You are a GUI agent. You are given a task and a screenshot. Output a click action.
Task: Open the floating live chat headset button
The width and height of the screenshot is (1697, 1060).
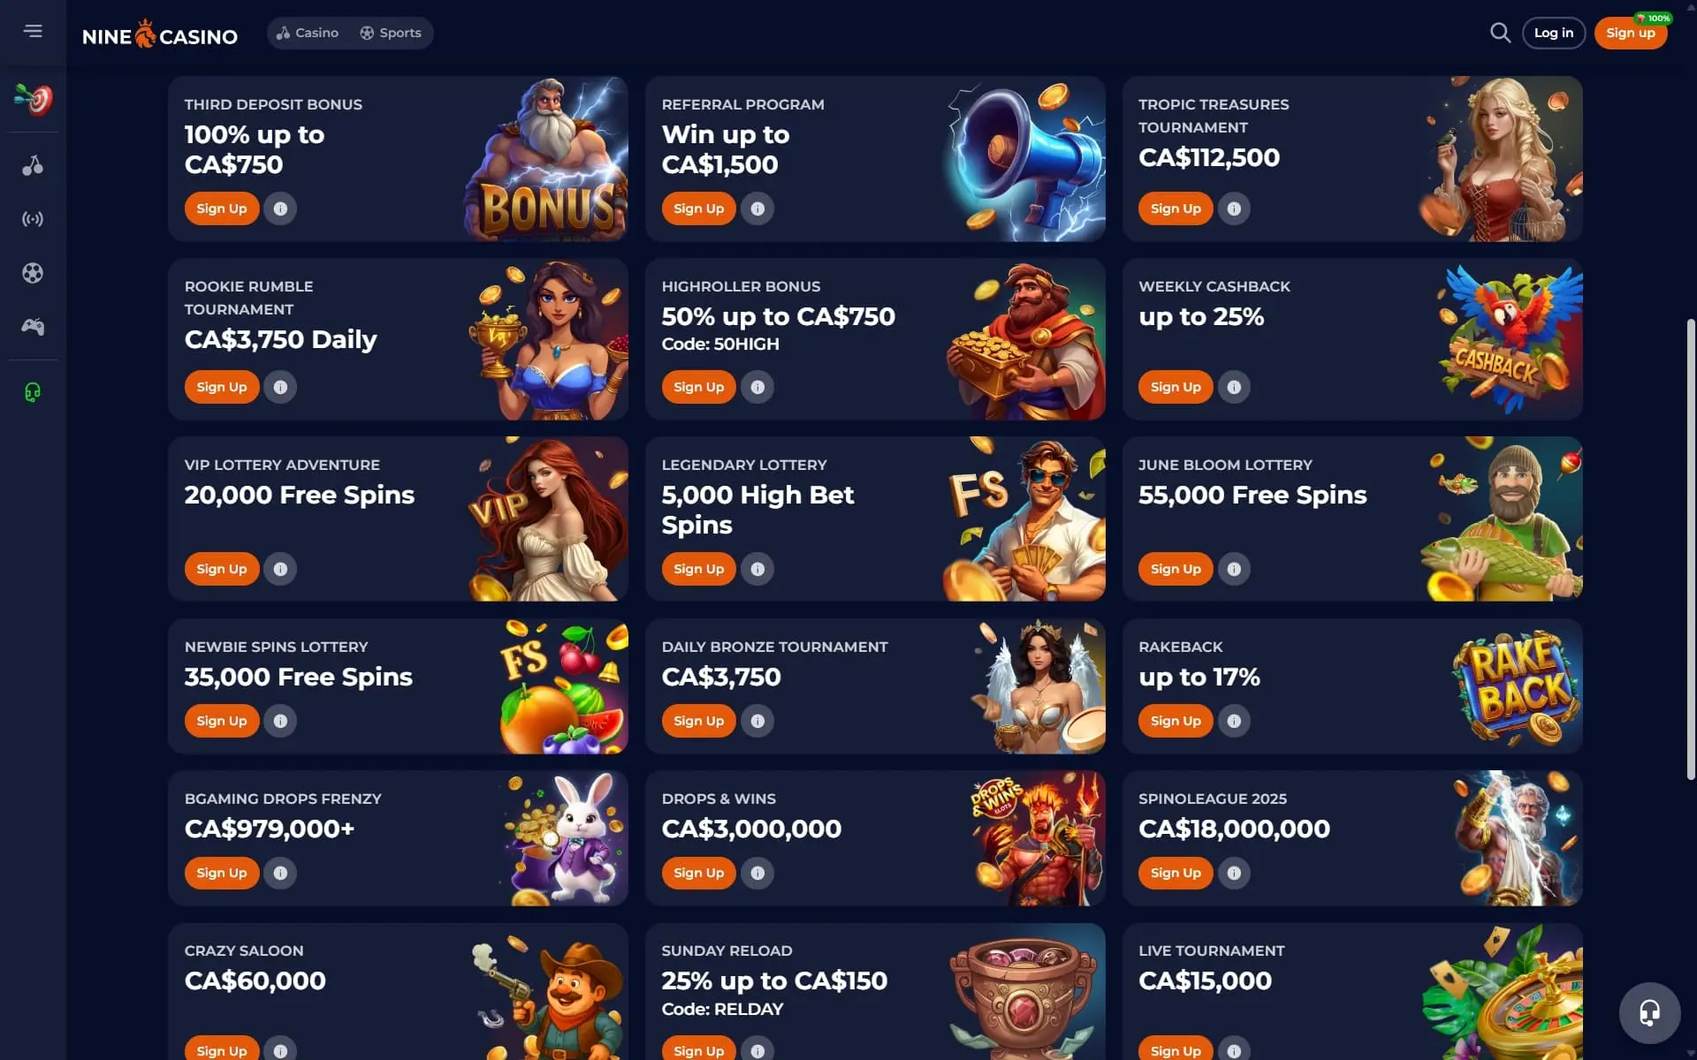click(1649, 1012)
